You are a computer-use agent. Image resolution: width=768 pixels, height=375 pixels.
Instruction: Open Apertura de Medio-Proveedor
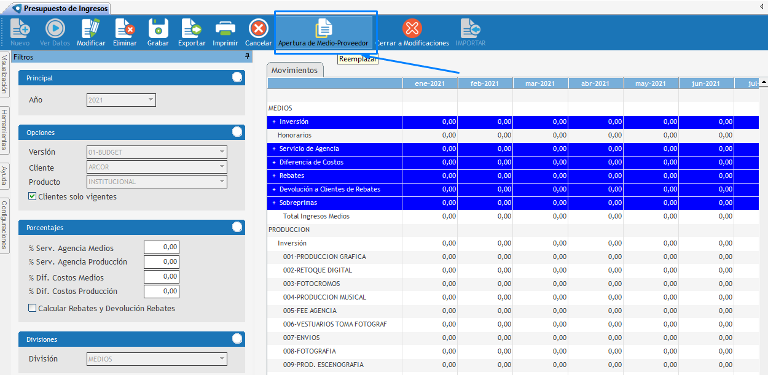tap(324, 29)
